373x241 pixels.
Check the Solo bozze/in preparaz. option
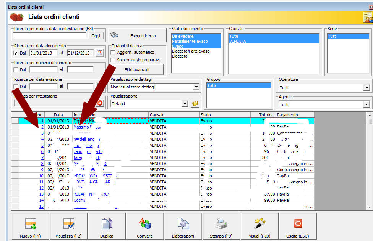[113, 60]
